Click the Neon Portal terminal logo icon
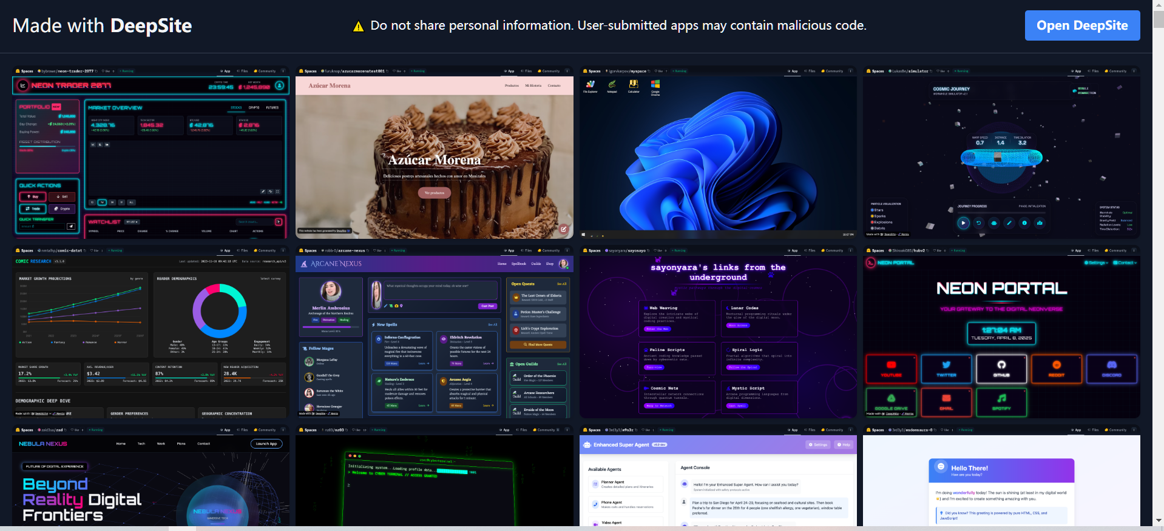 [x=871, y=262]
